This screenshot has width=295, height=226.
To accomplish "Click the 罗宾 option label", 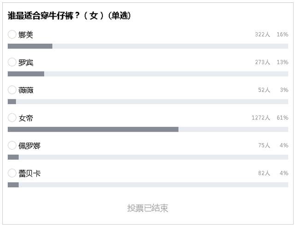I will point(26,62).
